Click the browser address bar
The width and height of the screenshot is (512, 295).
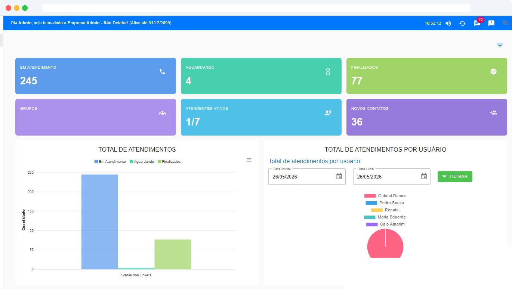pyautogui.click(x=256, y=8)
